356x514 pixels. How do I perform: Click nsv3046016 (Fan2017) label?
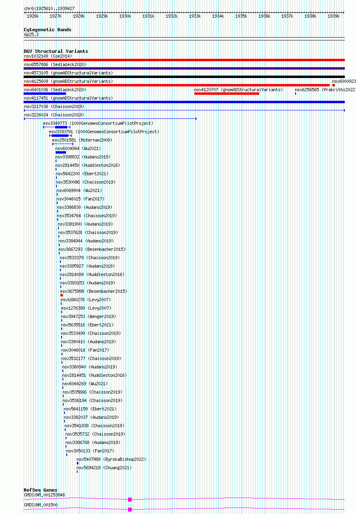coord(85,350)
